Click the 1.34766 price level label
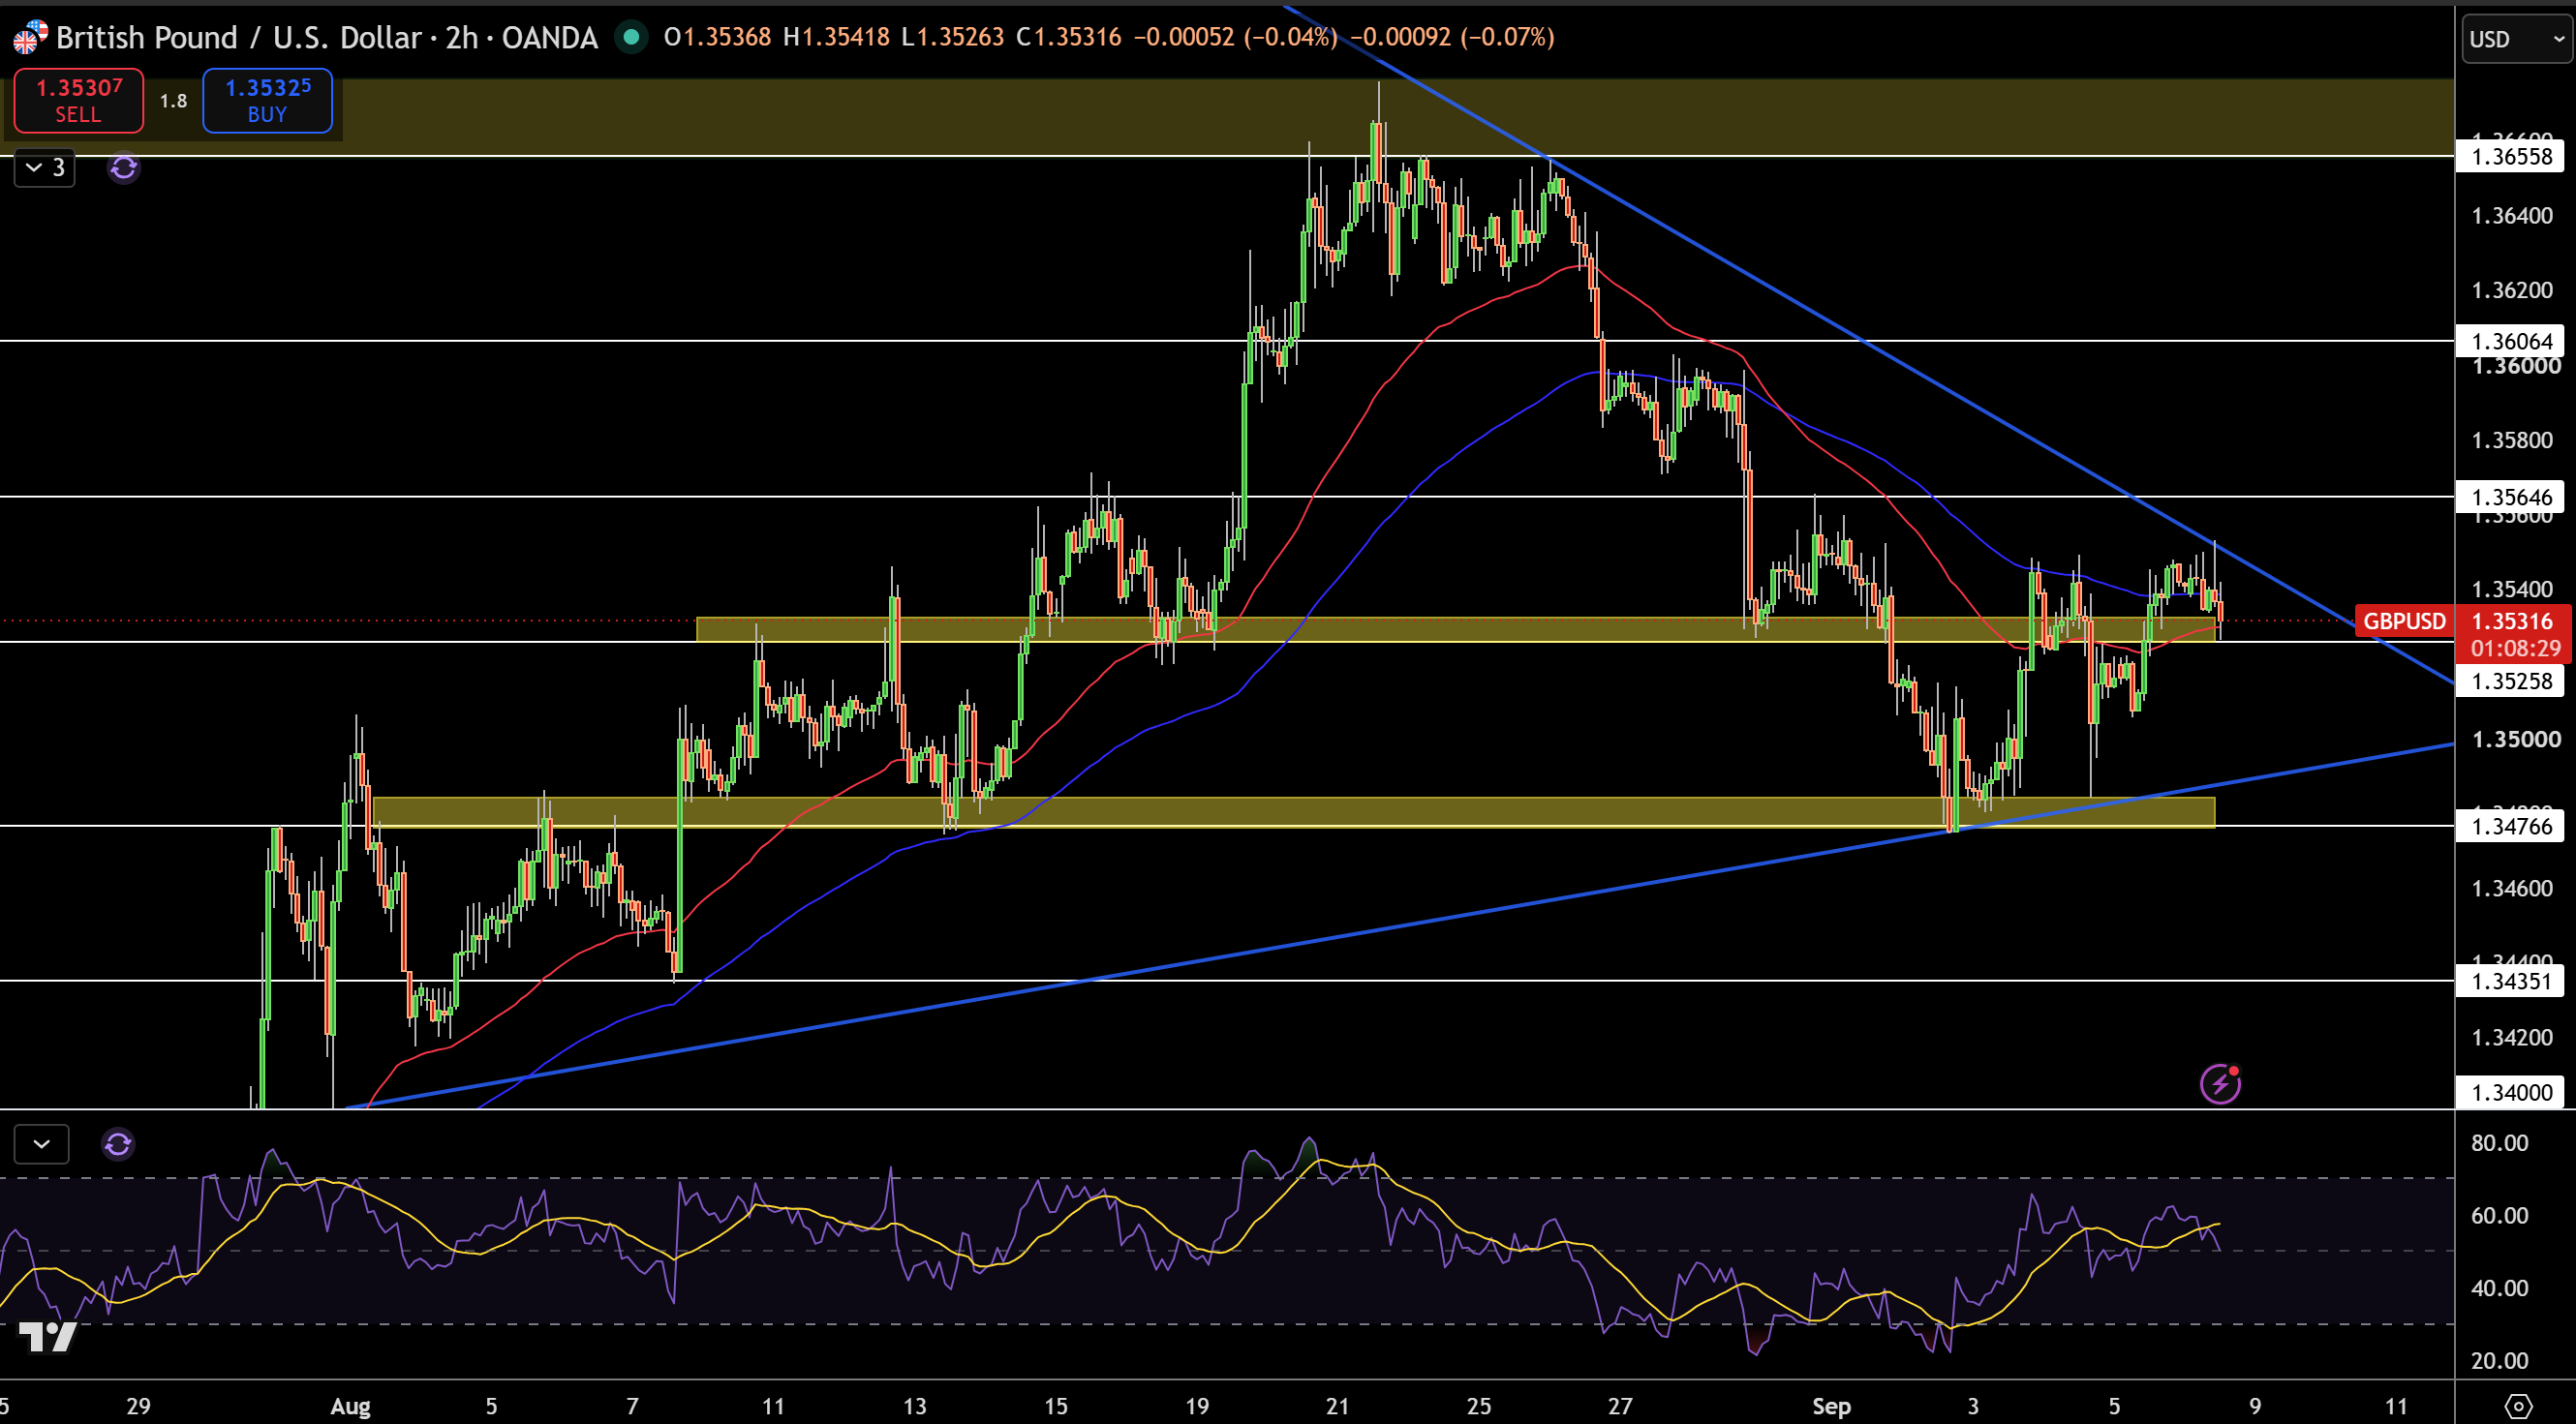Screen dimensions: 2576x1424 pyautogui.click(x=2511, y=827)
